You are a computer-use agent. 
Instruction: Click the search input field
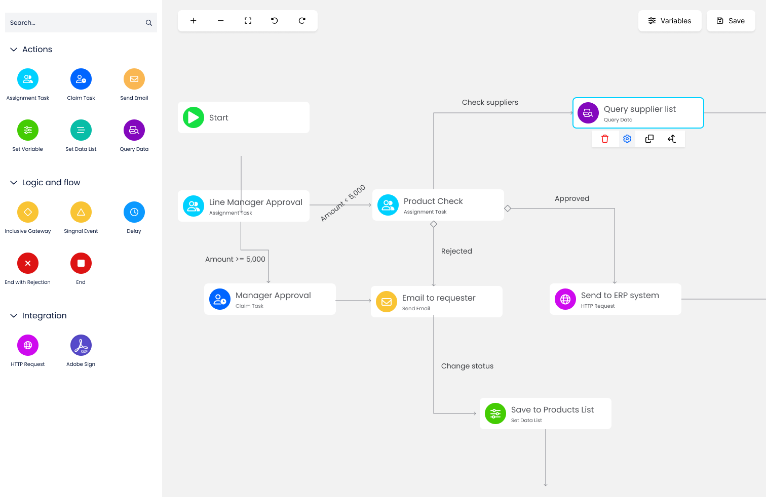(x=76, y=23)
